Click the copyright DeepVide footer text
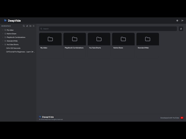This screenshot has width=186, height=139. (x=51, y=119)
